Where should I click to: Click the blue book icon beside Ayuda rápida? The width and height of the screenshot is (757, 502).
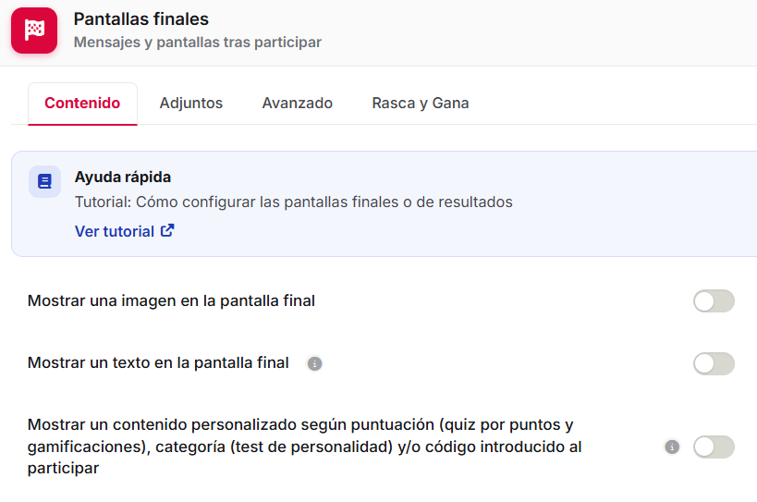pyautogui.click(x=45, y=181)
